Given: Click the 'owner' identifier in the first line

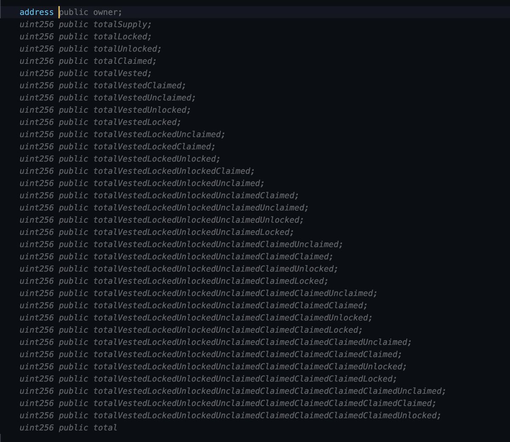Looking at the screenshot, I should click(105, 12).
